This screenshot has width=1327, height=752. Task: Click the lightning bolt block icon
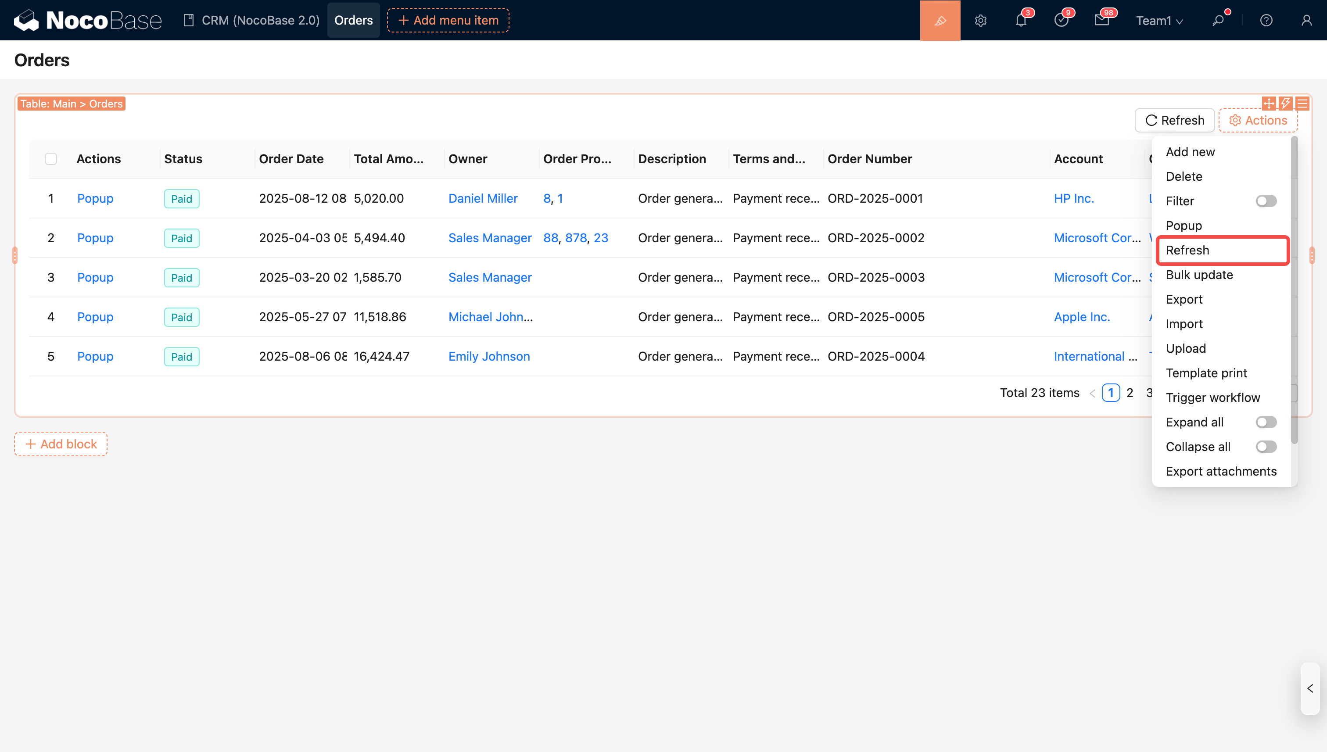[1286, 103]
